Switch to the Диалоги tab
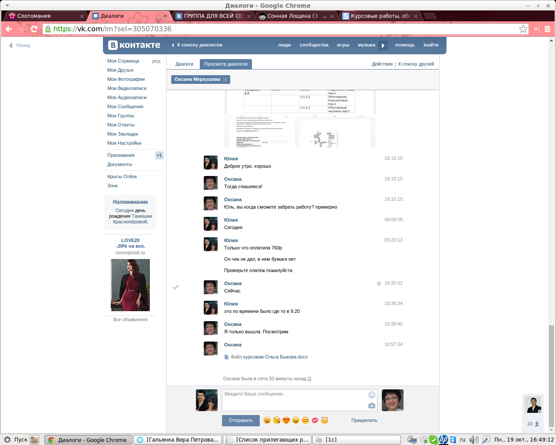The height and width of the screenshot is (445, 556). 184,64
